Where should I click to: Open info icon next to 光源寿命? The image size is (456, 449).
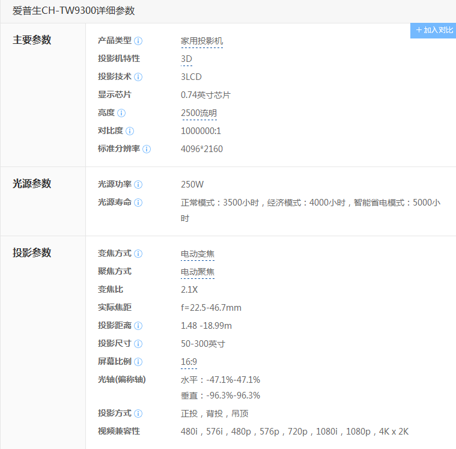click(138, 203)
